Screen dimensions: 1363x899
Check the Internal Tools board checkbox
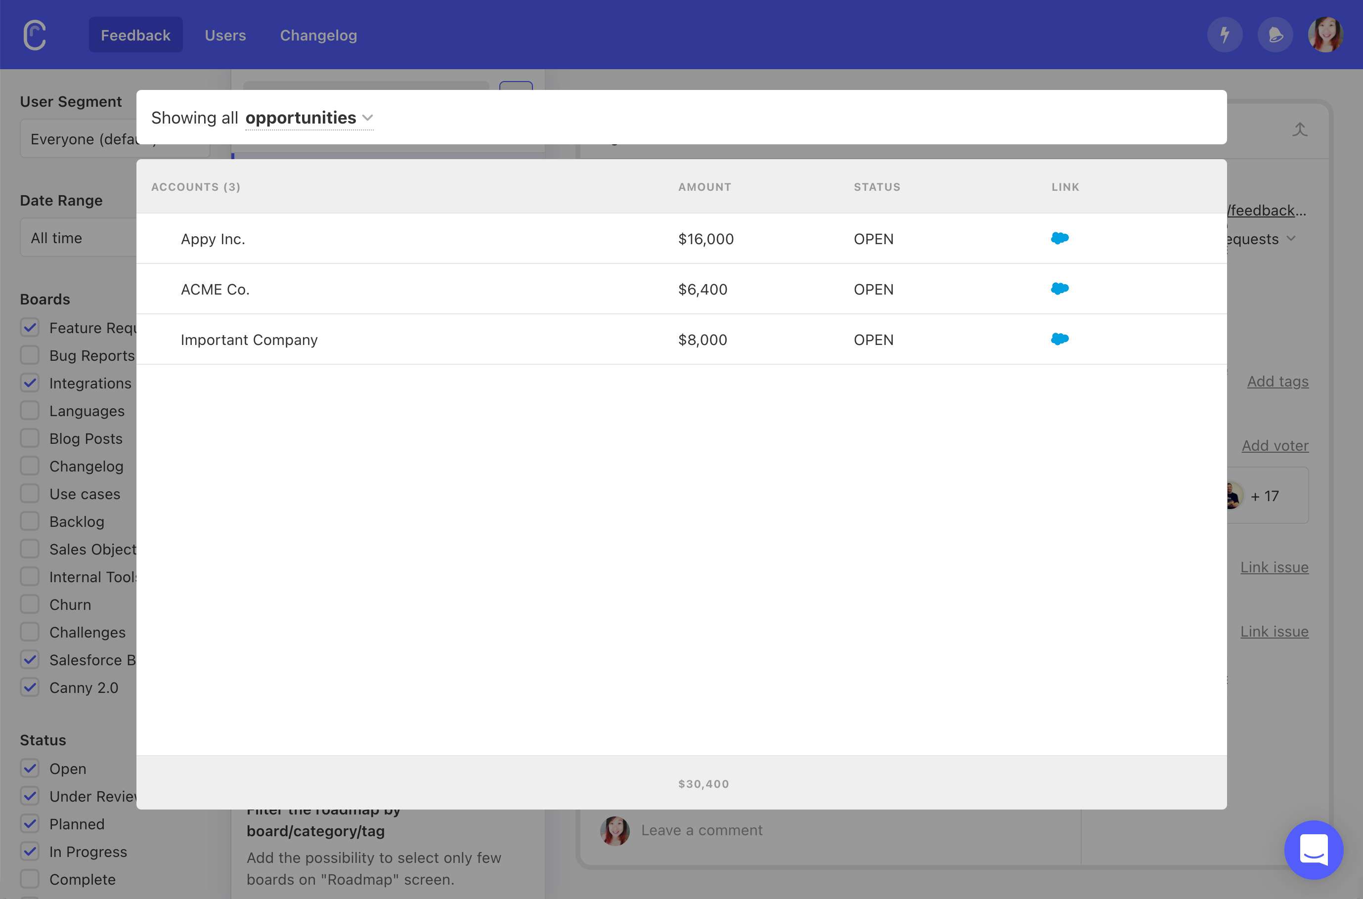(x=30, y=577)
